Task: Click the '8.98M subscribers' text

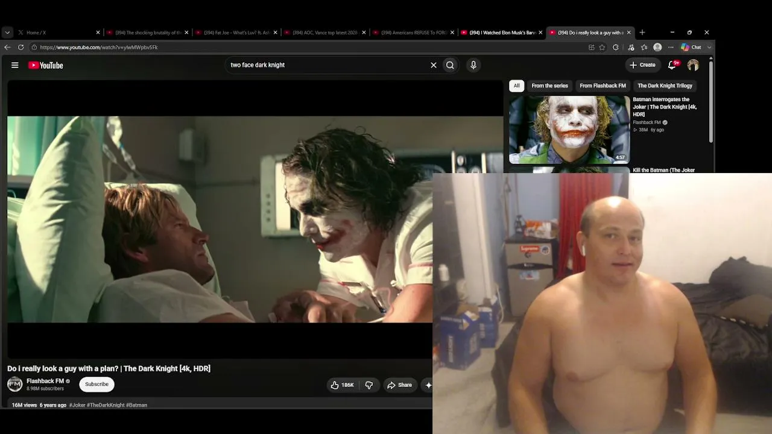Action: [45, 389]
